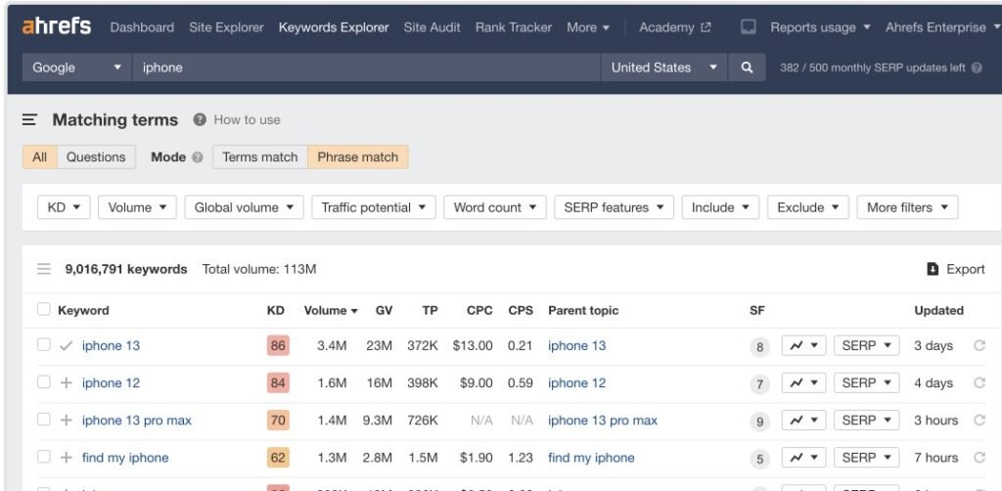
Task: Expand the KD filter dropdown
Action: tap(64, 207)
